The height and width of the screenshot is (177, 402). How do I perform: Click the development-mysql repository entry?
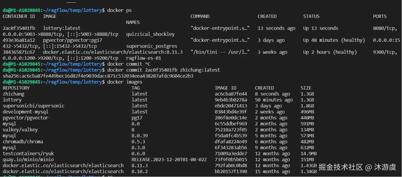click(x=25, y=112)
